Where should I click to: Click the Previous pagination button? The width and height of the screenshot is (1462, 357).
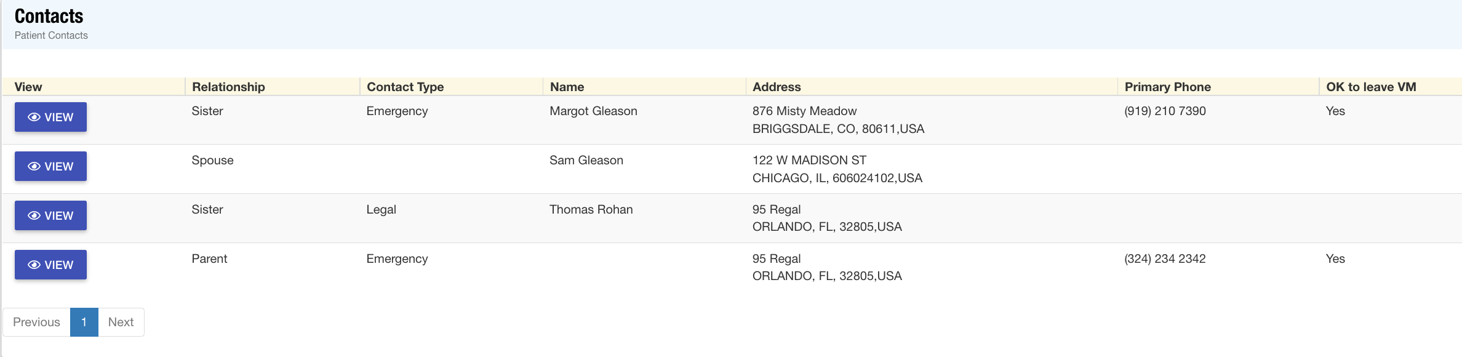pyautogui.click(x=36, y=321)
